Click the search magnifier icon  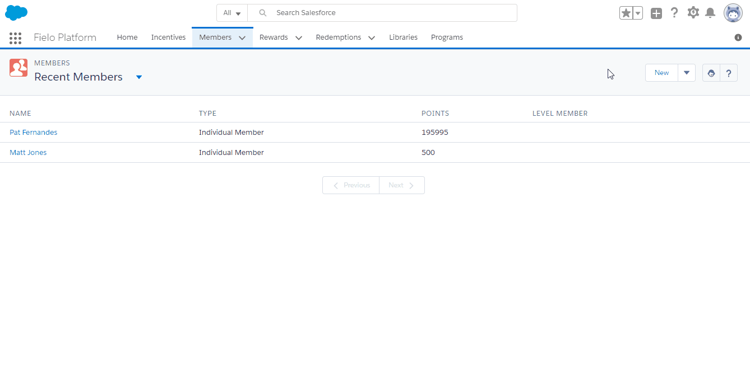[262, 13]
